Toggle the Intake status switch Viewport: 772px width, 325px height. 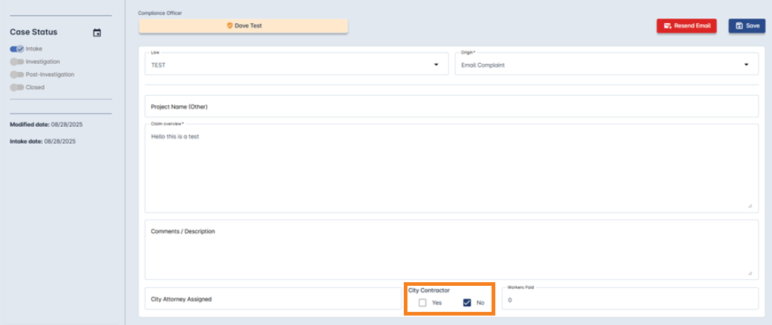(x=17, y=49)
